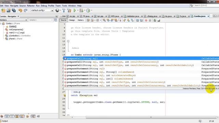Screen dimensions: 219x123
Task: Click the Shift Line Right icon
Action: pos(141,20)
